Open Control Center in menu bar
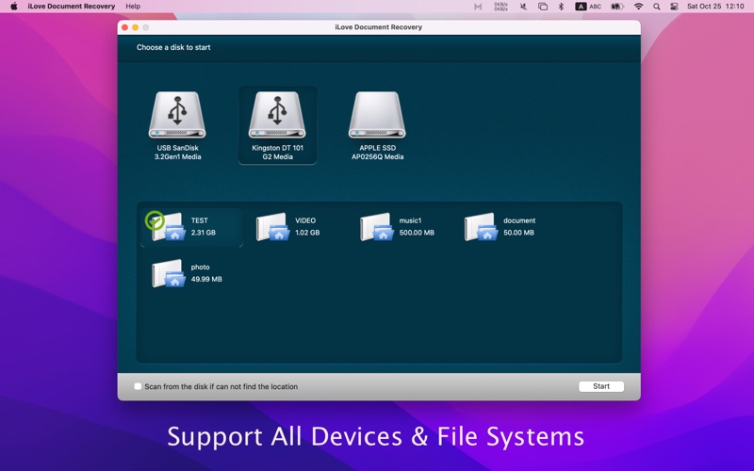The width and height of the screenshot is (754, 471). (674, 7)
